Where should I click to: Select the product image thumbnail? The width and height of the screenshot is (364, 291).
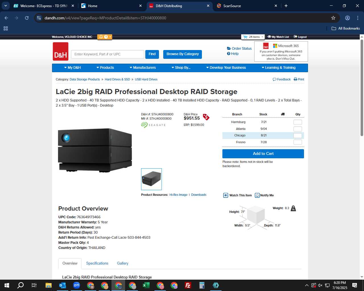click(x=151, y=179)
